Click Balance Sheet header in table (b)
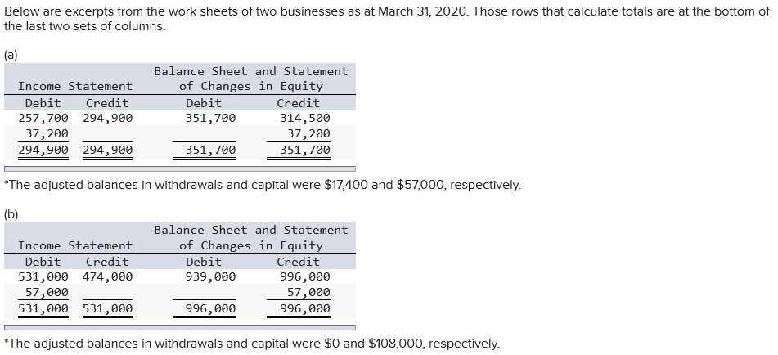778x355 pixels. coord(250,237)
